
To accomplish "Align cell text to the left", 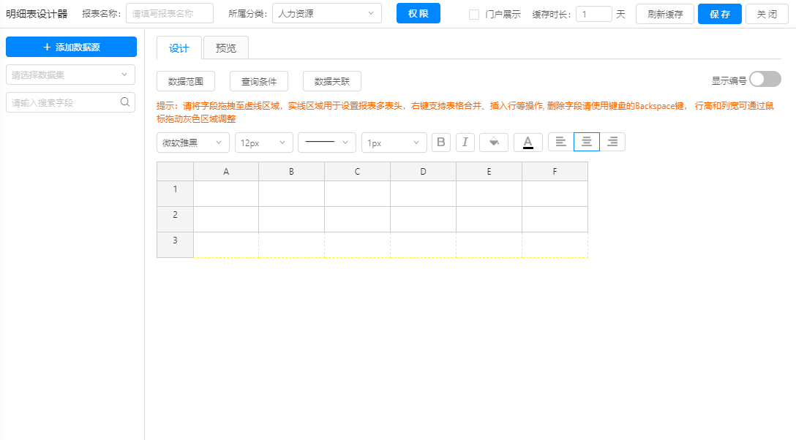I will pos(561,143).
